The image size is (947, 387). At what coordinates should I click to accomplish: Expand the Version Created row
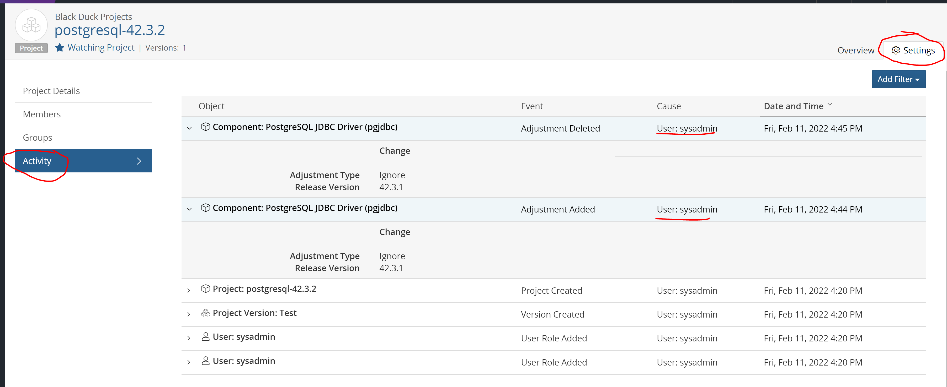189,314
